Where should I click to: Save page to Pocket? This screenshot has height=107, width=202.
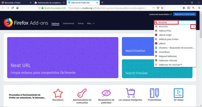pyautogui.click(x=158, y=8)
